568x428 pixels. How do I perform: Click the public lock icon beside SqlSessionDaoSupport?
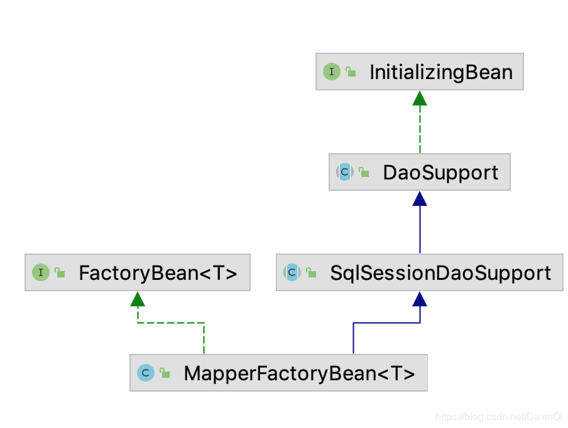pos(311,272)
